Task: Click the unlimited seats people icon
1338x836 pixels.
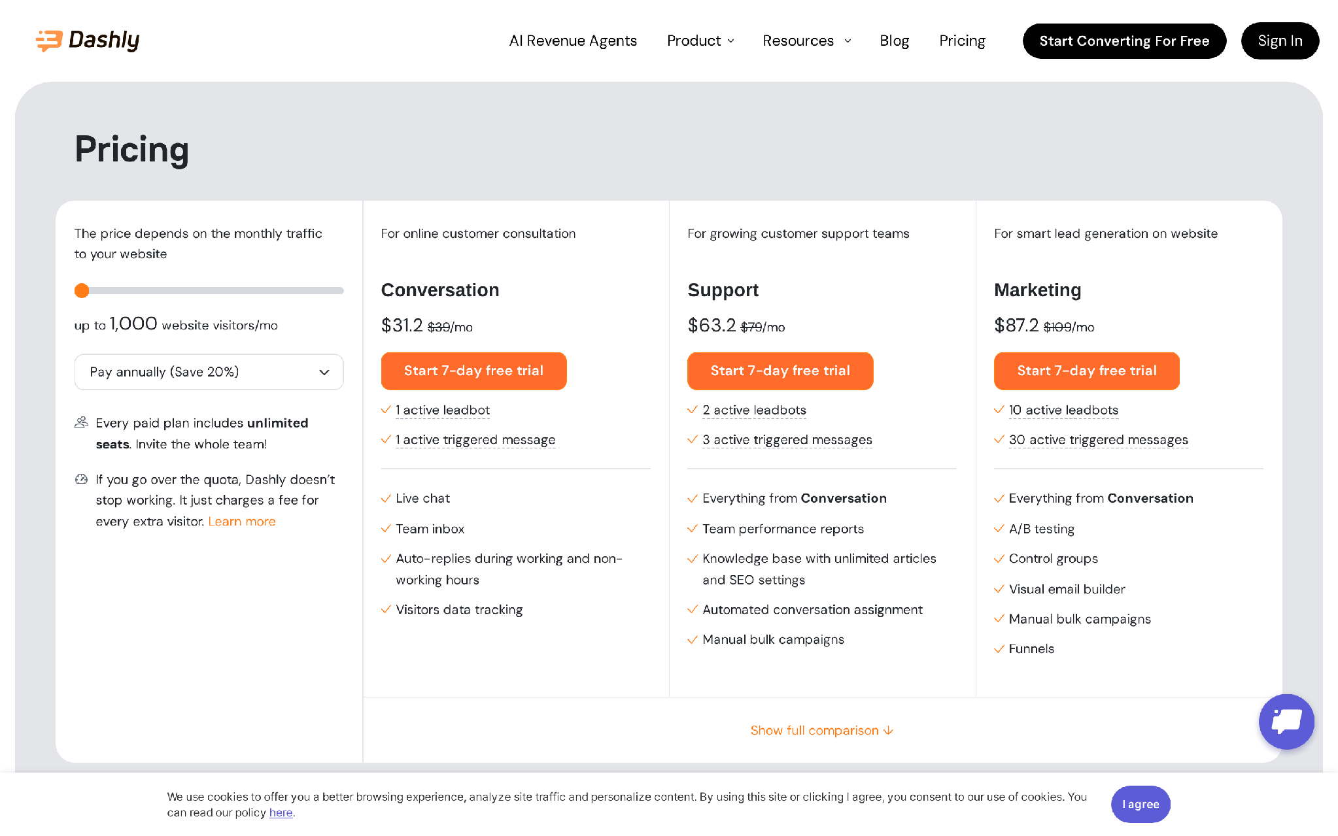Action: tap(81, 423)
